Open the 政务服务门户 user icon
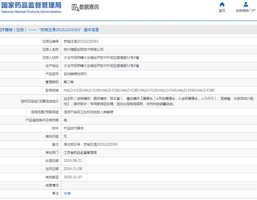Screen dimensions: 257x200 coord(246,4)
